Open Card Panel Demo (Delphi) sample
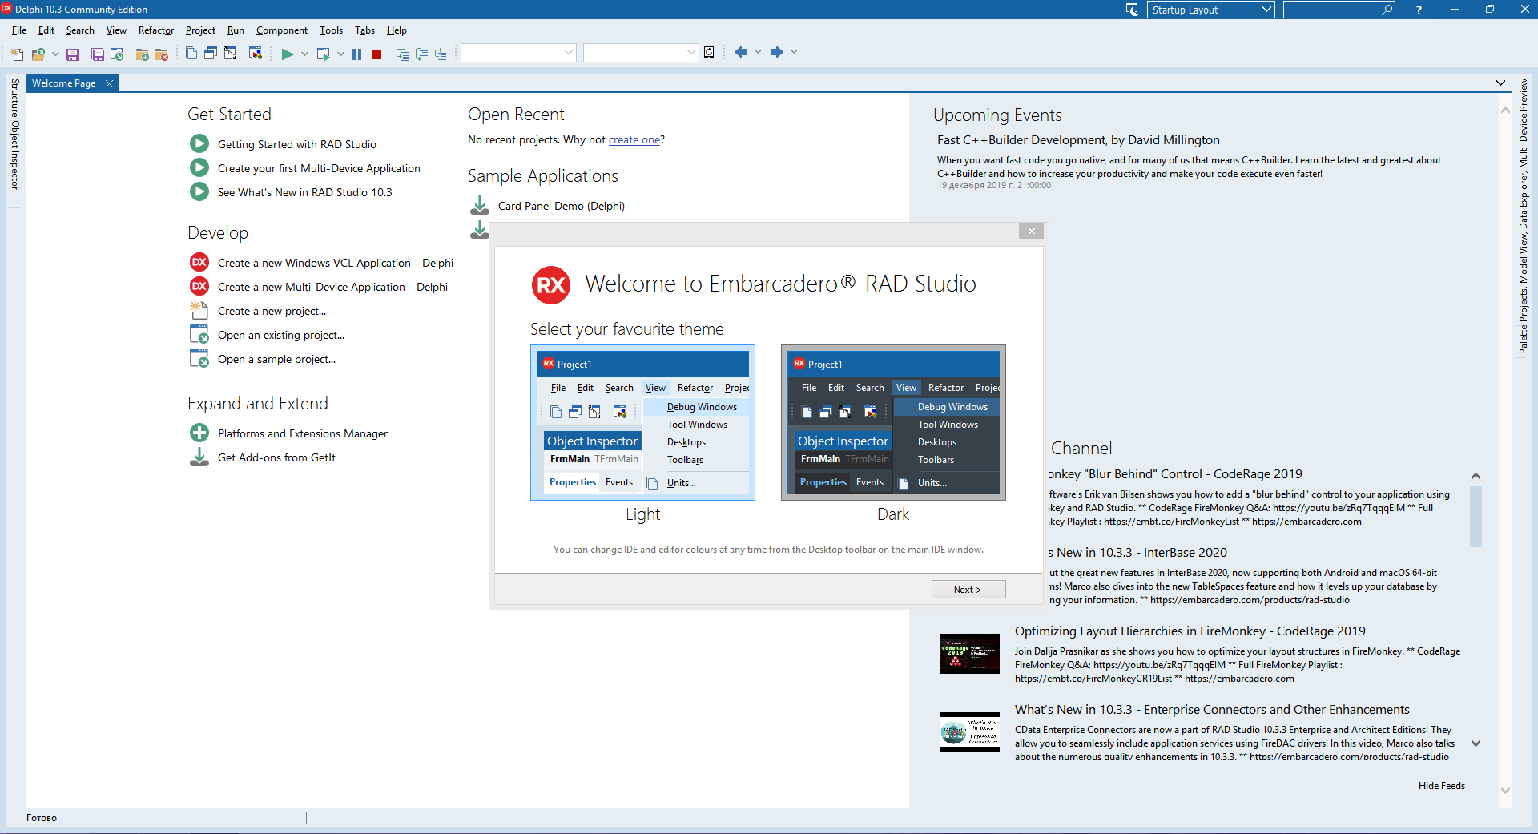This screenshot has height=834, width=1538. [x=562, y=206]
